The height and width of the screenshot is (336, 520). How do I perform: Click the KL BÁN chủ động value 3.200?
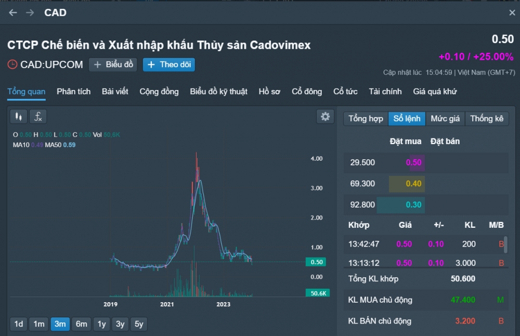point(465,321)
